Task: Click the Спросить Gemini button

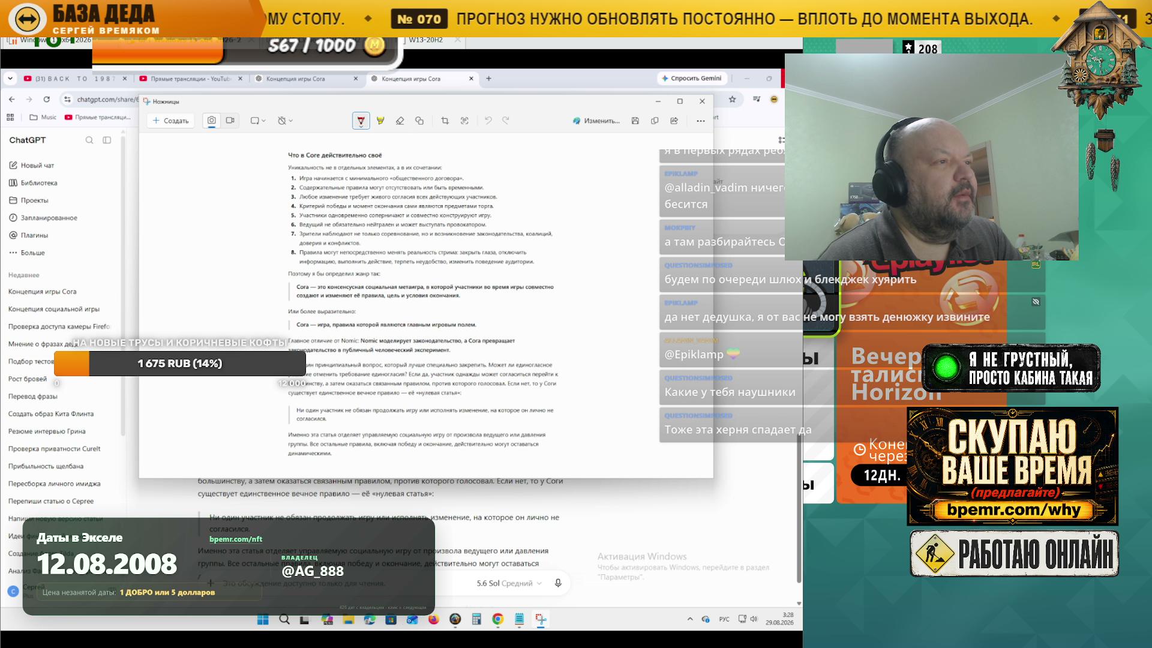Action: [691, 79]
